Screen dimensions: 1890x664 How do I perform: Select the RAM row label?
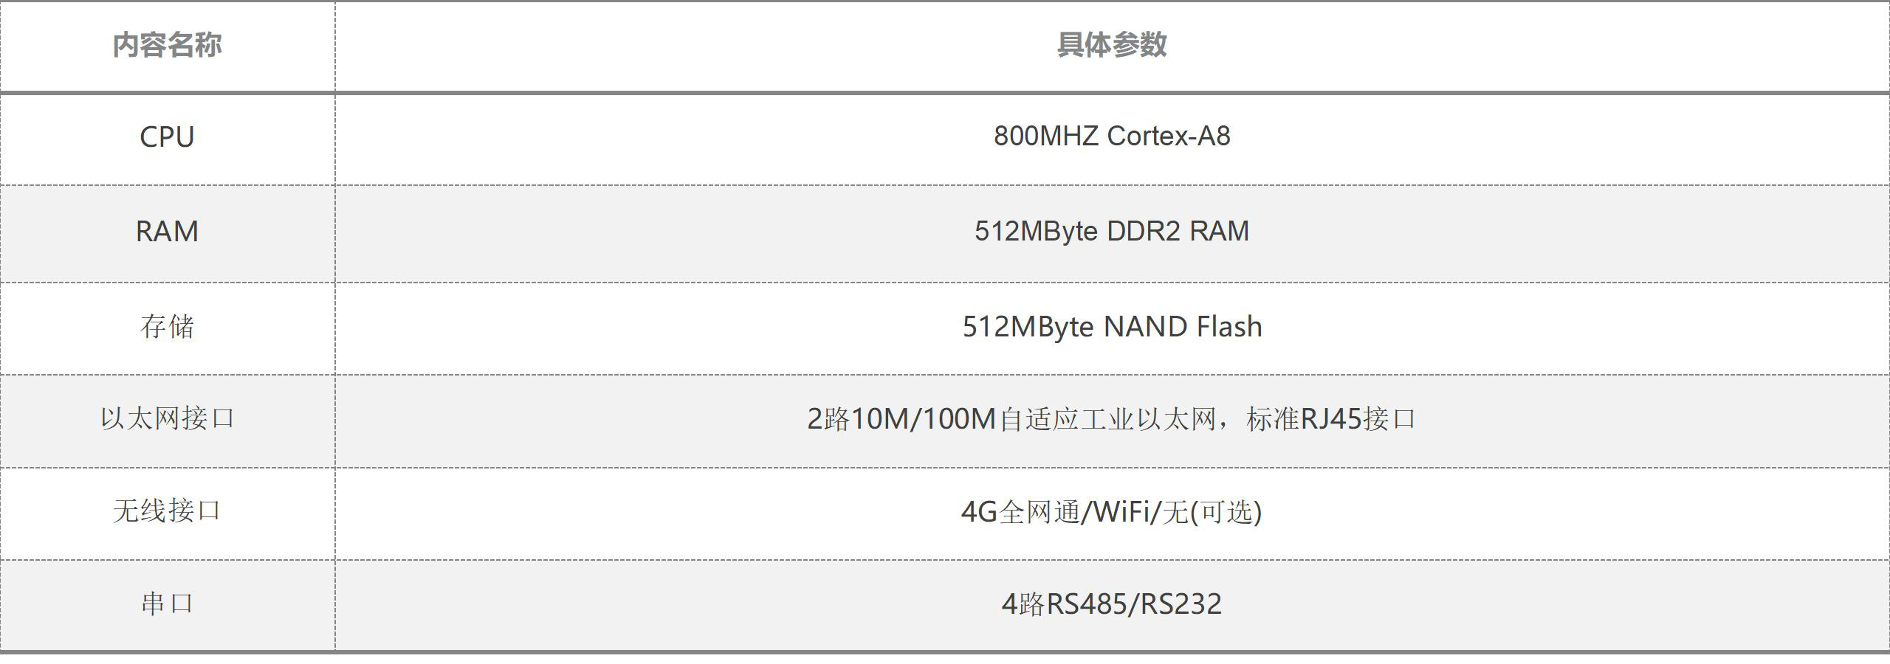pos(167,232)
